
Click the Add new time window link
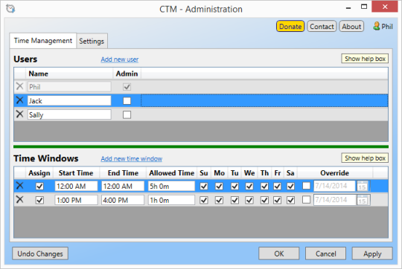click(x=132, y=159)
